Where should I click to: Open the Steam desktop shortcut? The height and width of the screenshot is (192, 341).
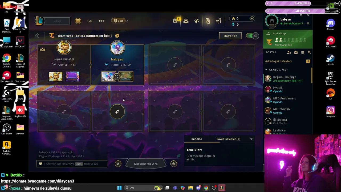pos(331,59)
